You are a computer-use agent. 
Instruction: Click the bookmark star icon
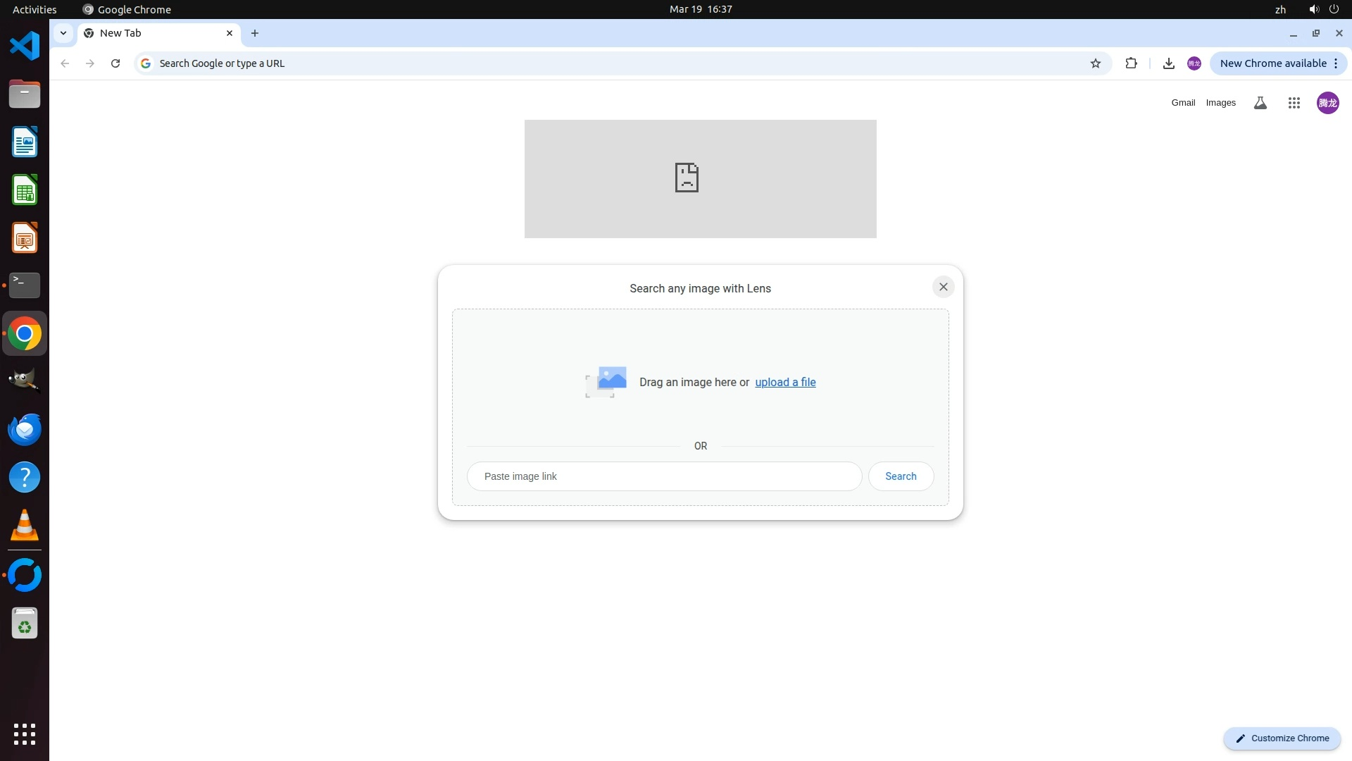tap(1096, 63)
